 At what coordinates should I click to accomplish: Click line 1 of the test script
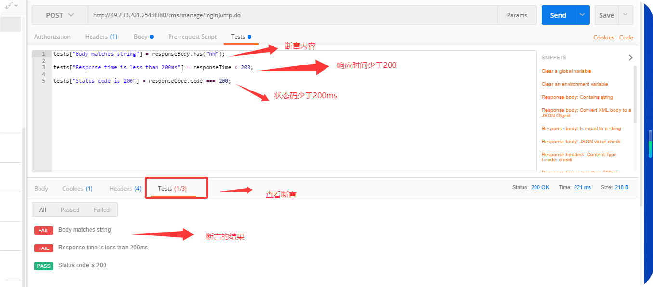[x=139, y=54]
